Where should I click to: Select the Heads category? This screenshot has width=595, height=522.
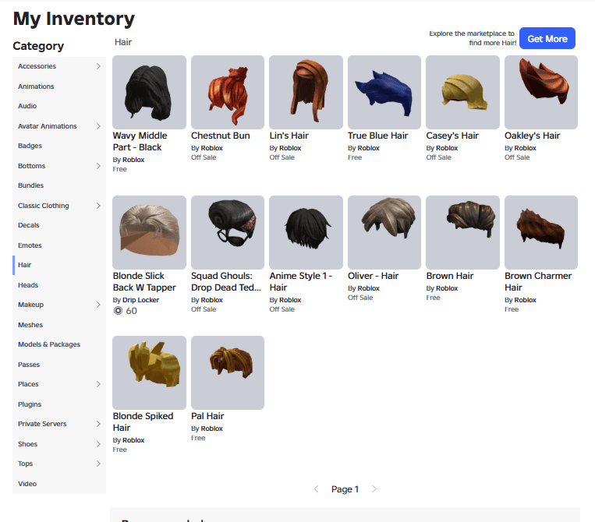59,285
